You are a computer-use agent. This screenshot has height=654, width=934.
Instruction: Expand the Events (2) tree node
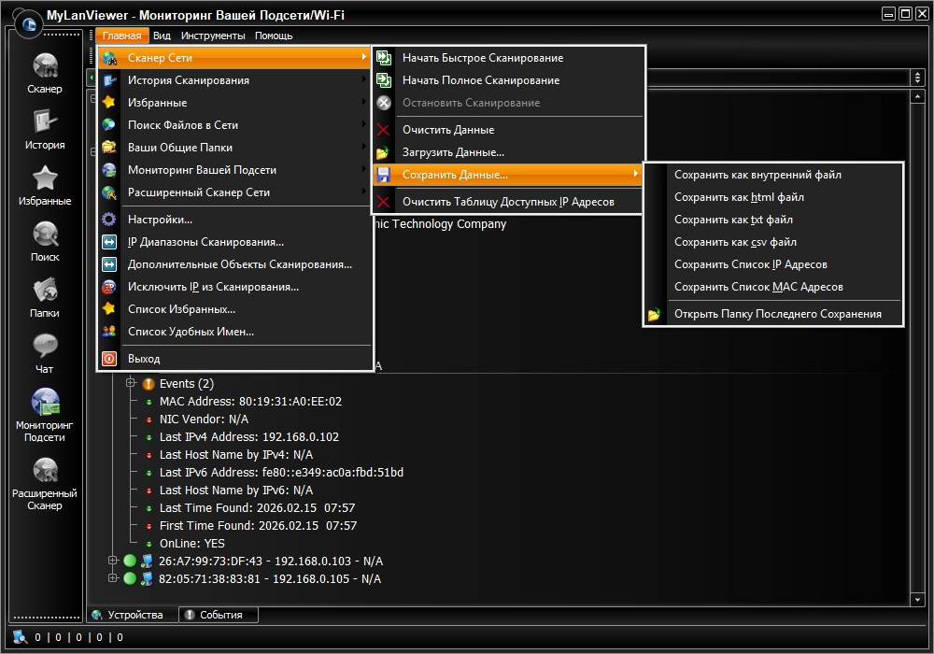(x=131, y=383)
